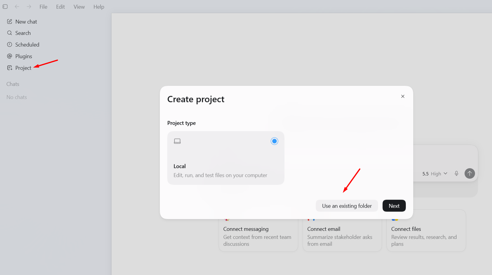Toggle the sidebar panel icon
Image resolution: width=492 pixels, height=275 pixels.
pyautogui.click(x=5, y=7)
